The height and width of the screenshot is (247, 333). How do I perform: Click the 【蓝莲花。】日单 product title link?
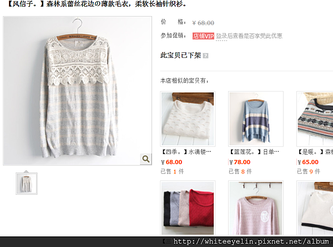pos(254,152)
